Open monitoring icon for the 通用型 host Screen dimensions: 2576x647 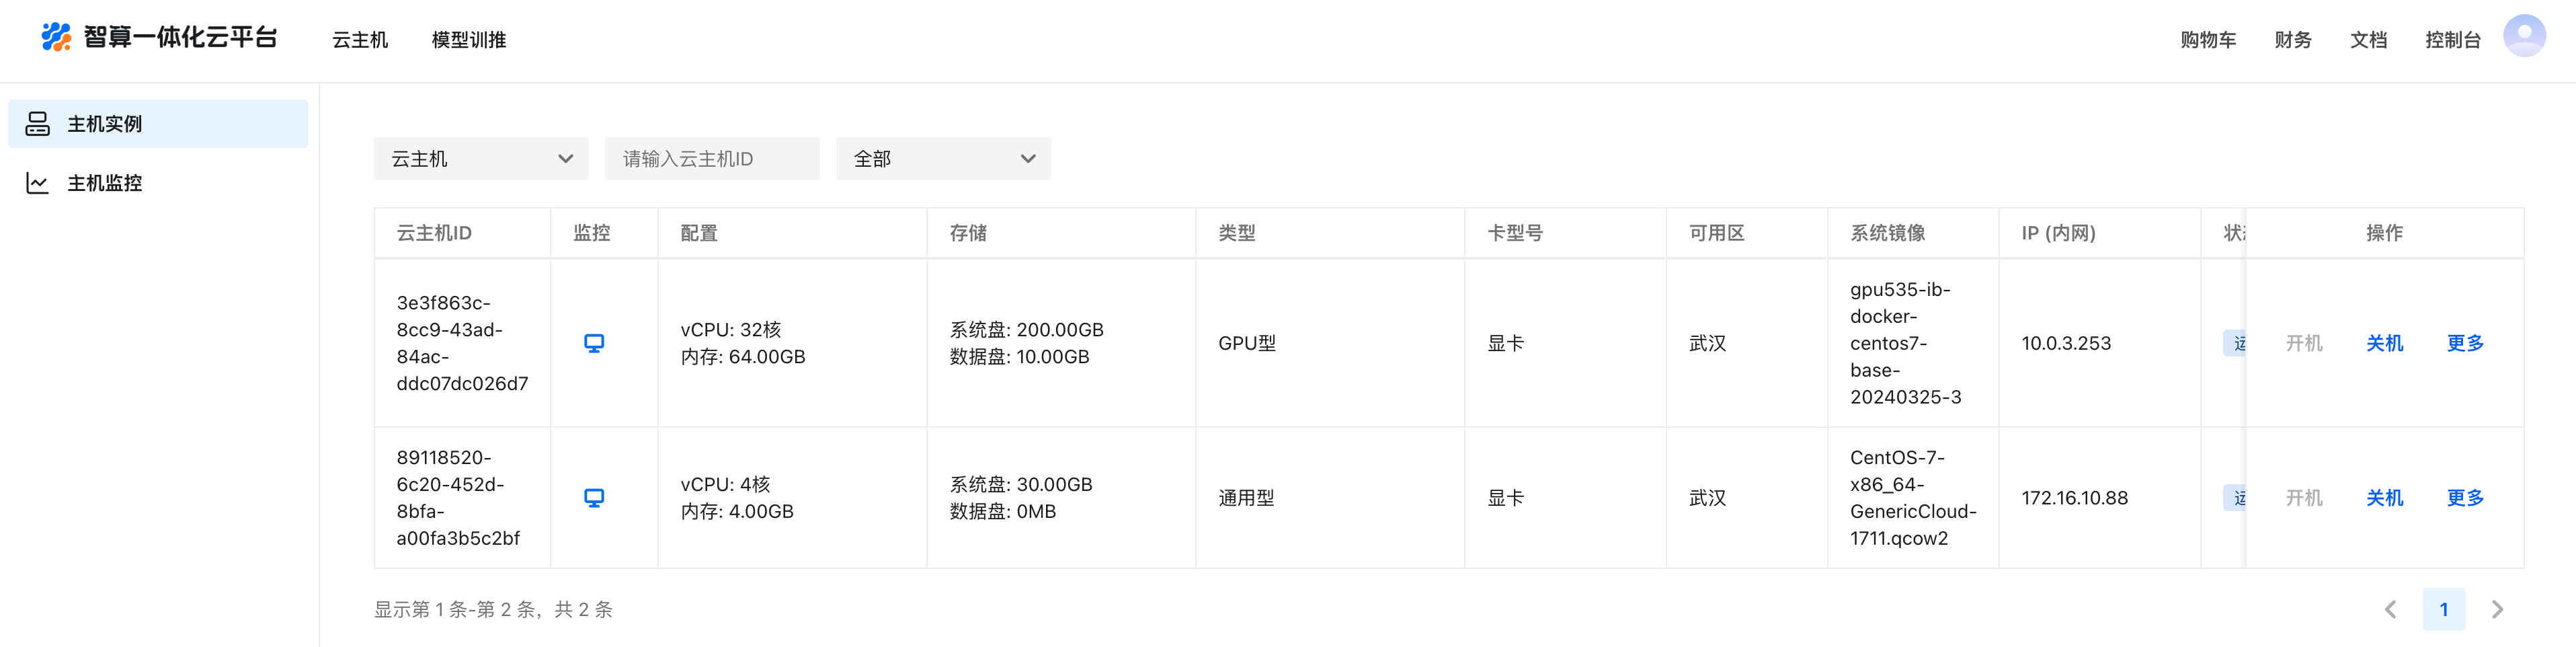tap(594, 498)
